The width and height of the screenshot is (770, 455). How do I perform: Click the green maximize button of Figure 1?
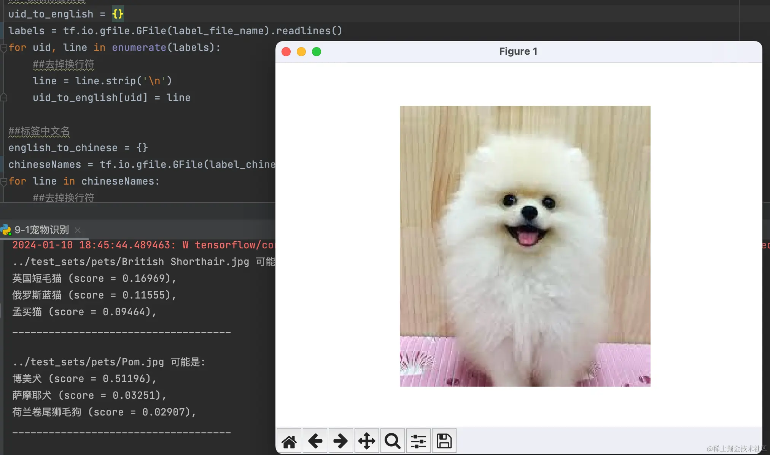pos(317,52)
